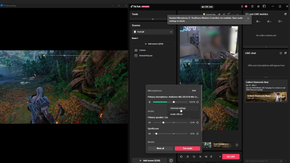This screenshot has width=290, height=163.
Task: Adjust the Spotify.exe volume slider
Action: pos(156,134)
